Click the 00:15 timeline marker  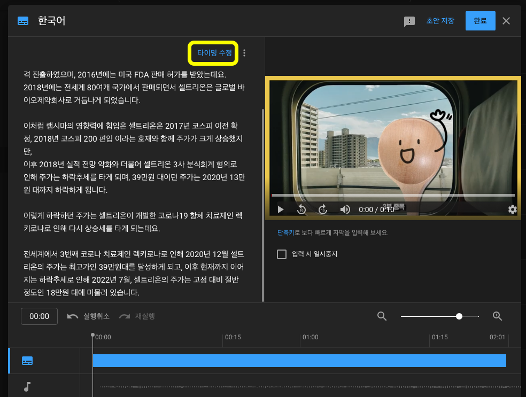[233, 337]
